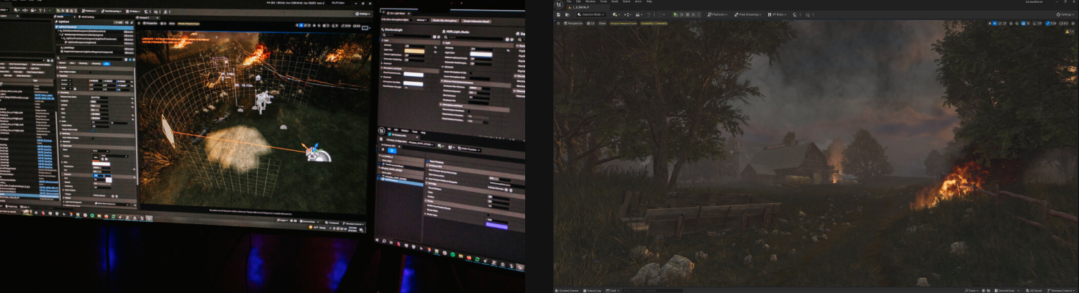1079x293 pixels.
Task: Open the Selection Mode dropdown in the right editor
Action: [x=591, y=14]
